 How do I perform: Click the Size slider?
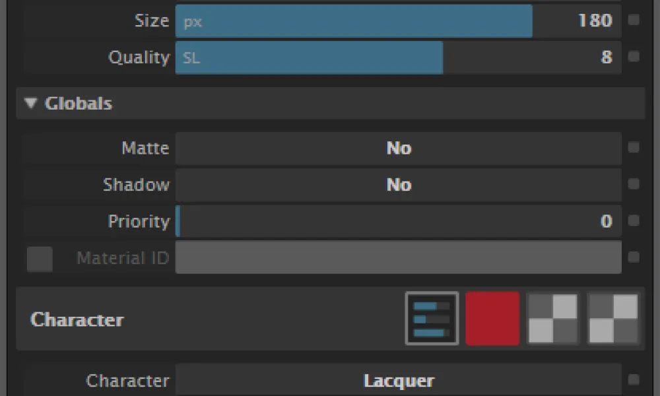[x=398, y=21]
